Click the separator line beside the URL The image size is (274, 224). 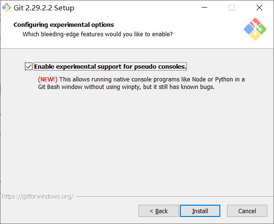pos(175,196)
